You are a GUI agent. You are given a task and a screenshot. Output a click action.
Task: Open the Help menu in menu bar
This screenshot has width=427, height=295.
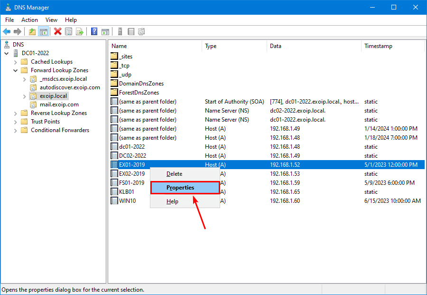pyautogui.click(x=71, y=20)
